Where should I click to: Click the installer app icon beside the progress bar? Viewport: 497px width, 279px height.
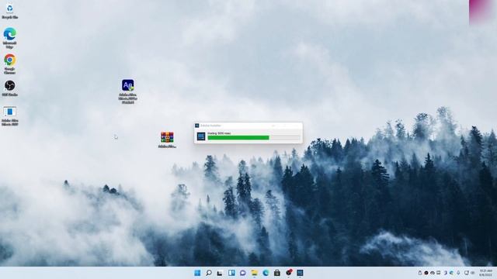click(201, 136)
